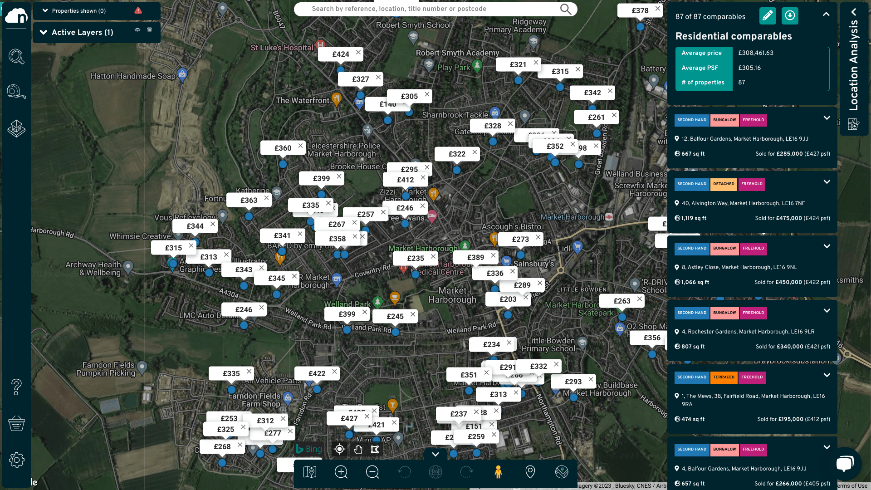Select the polygon draw tool

click(x=375, y=449)
